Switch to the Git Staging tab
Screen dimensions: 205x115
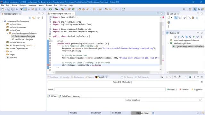(x=127, y=77)
